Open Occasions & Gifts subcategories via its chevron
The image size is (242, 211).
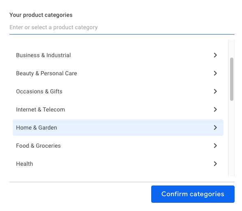point(215,91)
